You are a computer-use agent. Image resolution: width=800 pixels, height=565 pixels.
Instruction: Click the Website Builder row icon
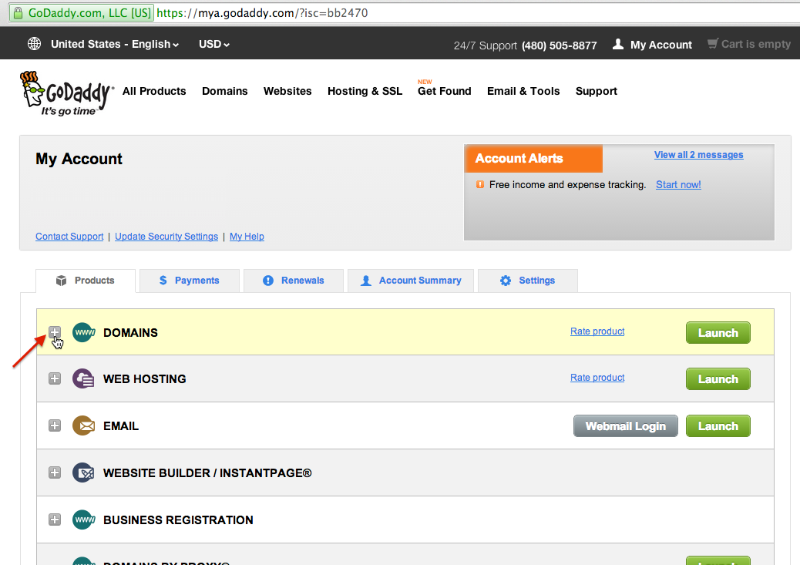(x=84, y=473)
